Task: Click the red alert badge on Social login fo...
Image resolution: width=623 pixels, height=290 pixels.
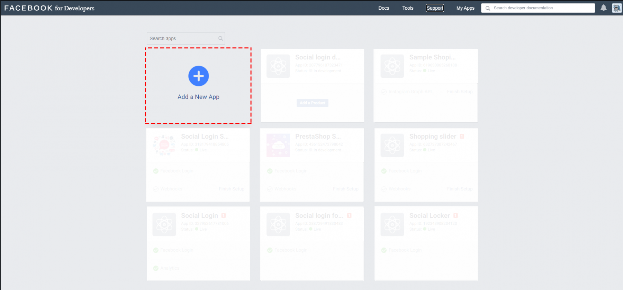Action: [349, 216]
